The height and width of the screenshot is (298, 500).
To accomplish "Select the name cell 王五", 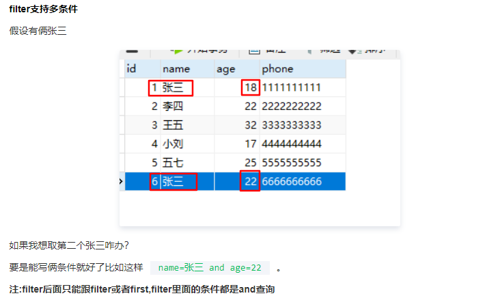I will 187,125.
